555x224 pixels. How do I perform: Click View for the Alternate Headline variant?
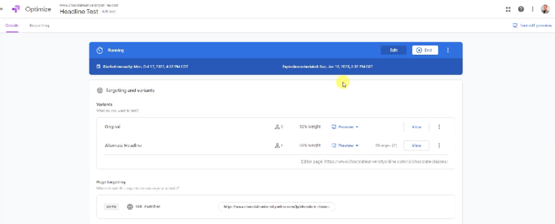pos(417,145)
